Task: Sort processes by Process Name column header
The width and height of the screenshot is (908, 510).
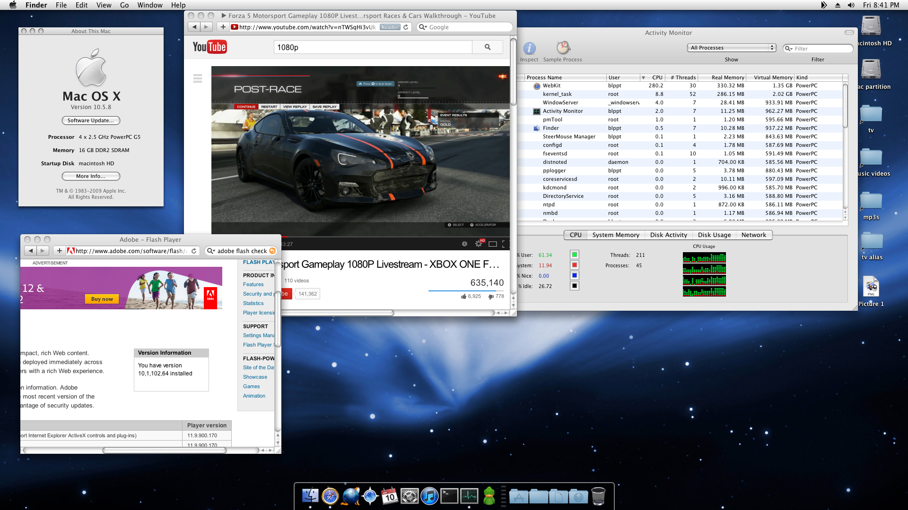Action: pyautogui.click(x=566, y=77)
